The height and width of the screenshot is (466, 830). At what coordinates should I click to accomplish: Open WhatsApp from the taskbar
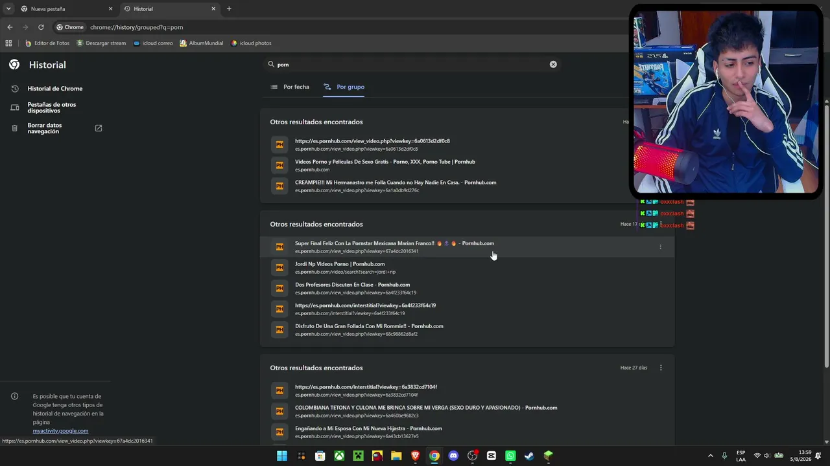point(510,456)
